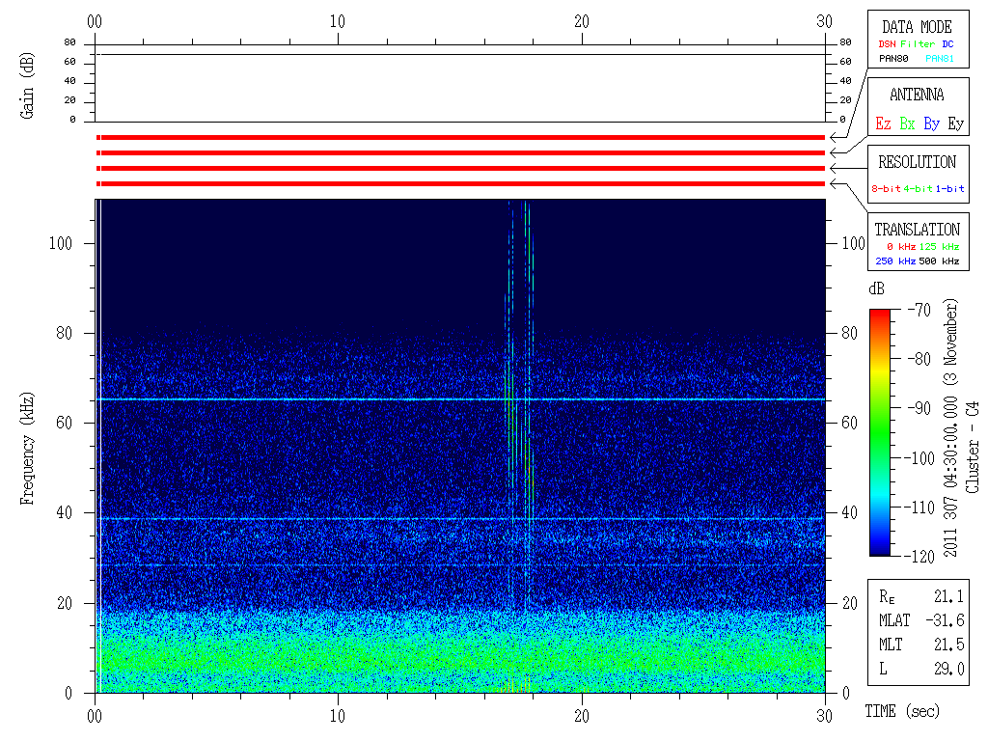Click the 10 tick on bottom time axis
Image resolution: width=988 pixels, height=741 pixels.
pyautogui.click(x=338, y=716)
